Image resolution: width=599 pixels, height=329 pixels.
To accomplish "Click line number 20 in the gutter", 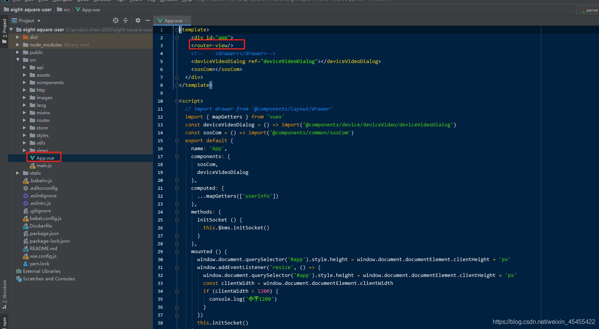I will (160, 180).
